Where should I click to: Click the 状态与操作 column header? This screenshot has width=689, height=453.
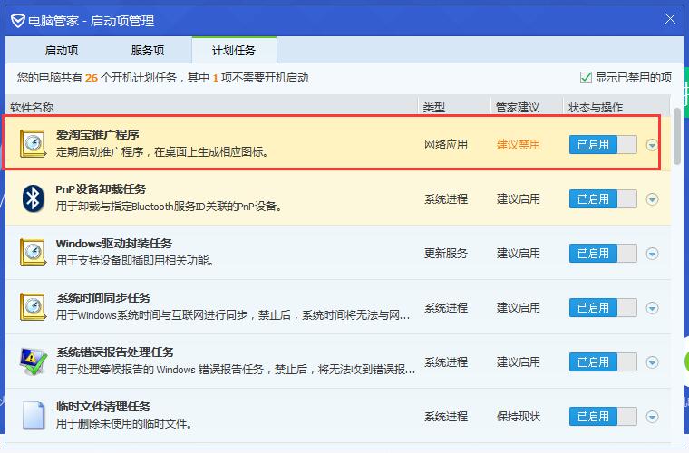pyautogui.click(x=596, y=107)
